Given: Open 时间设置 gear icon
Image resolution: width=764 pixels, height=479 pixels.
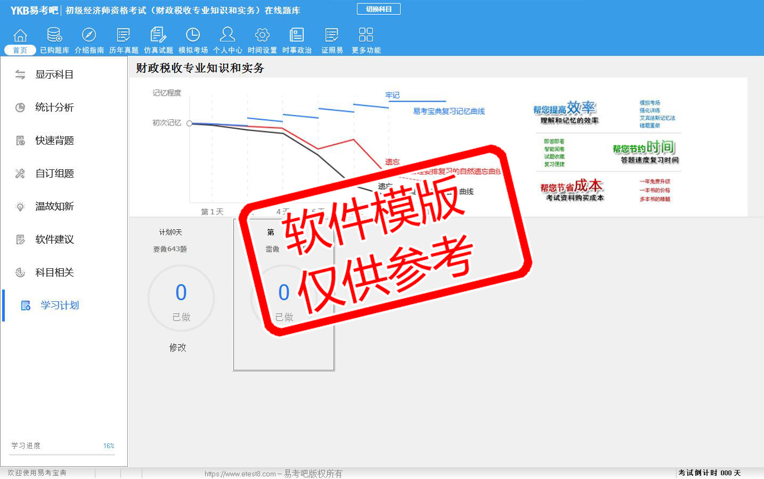Looking at the screenshot, I should click(262, 40).
